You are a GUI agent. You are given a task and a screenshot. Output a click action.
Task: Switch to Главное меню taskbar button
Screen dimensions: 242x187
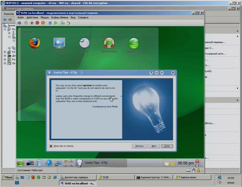(192, 177)
